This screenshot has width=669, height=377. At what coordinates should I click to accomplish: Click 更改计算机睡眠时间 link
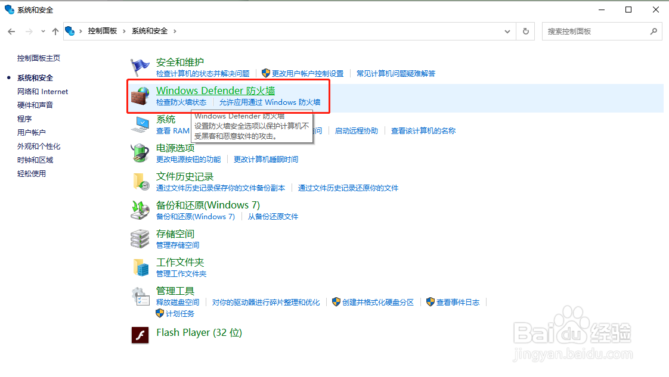[x=266, y=160]
